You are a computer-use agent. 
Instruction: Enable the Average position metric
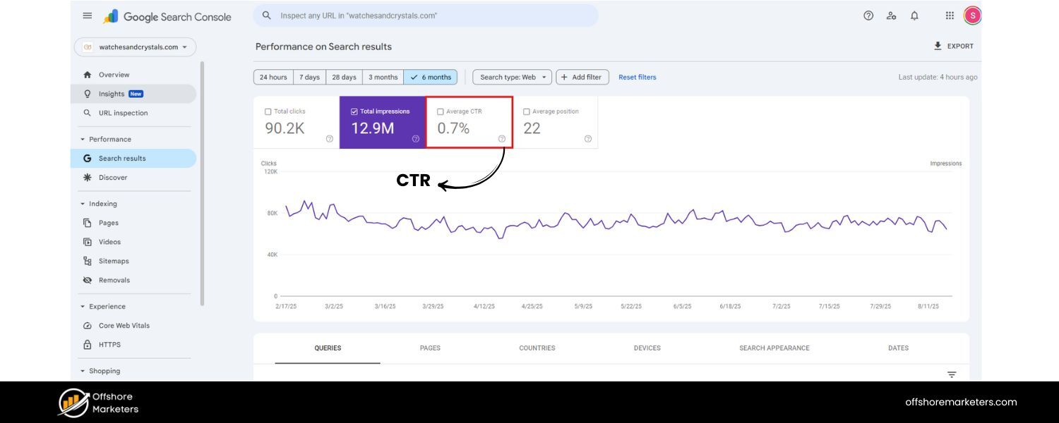pos(525,111)
